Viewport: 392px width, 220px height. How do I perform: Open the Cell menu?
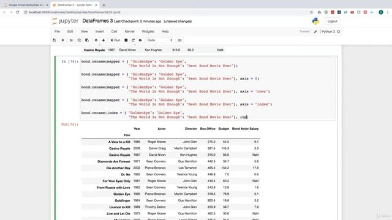(115, 31)
